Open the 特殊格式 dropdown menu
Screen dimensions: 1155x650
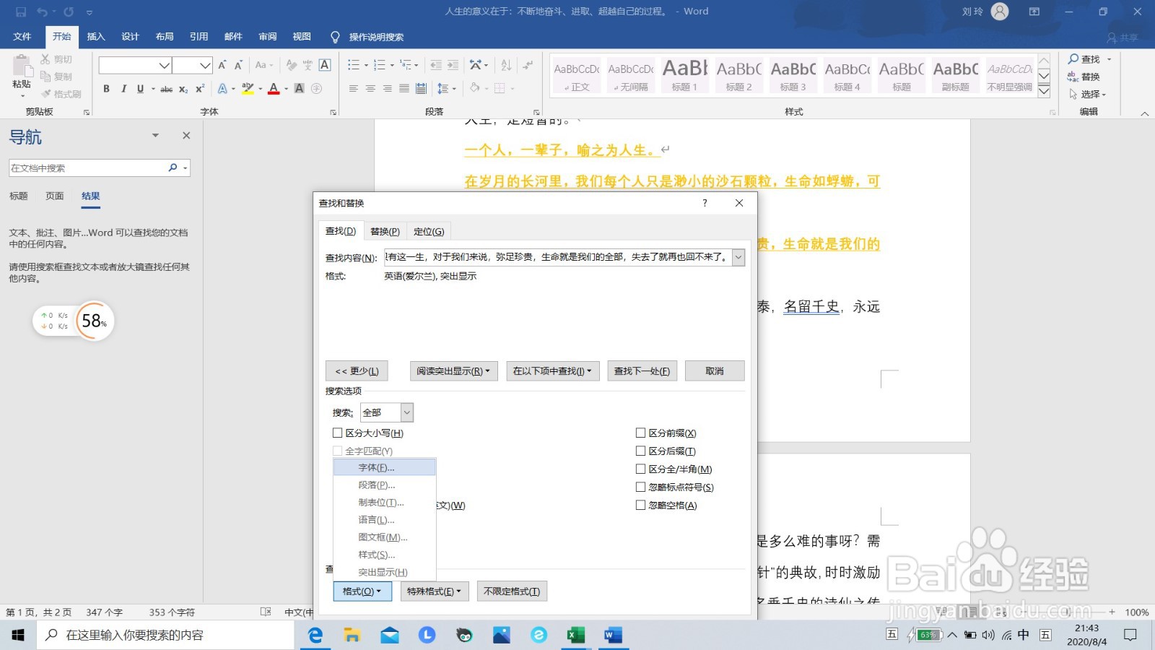434,591
